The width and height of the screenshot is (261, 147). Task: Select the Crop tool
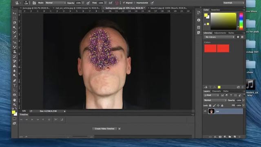[15, 32]
